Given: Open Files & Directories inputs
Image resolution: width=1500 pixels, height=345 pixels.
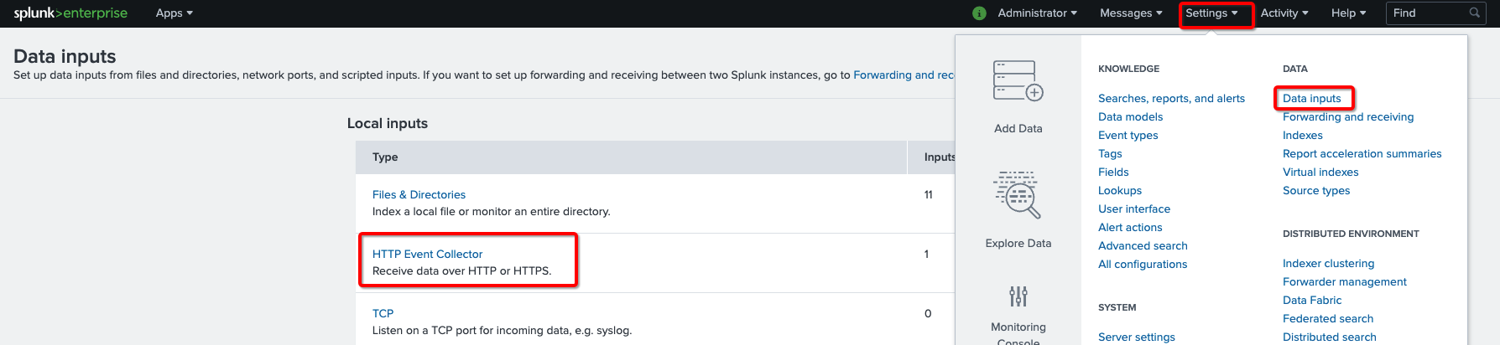Looking at the screenshot, I should (x=419, y=194).
